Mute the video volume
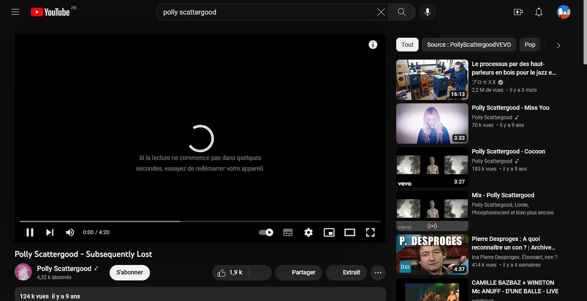The width and height of the screenshot is (587, 301). click(x=70, y=232)
